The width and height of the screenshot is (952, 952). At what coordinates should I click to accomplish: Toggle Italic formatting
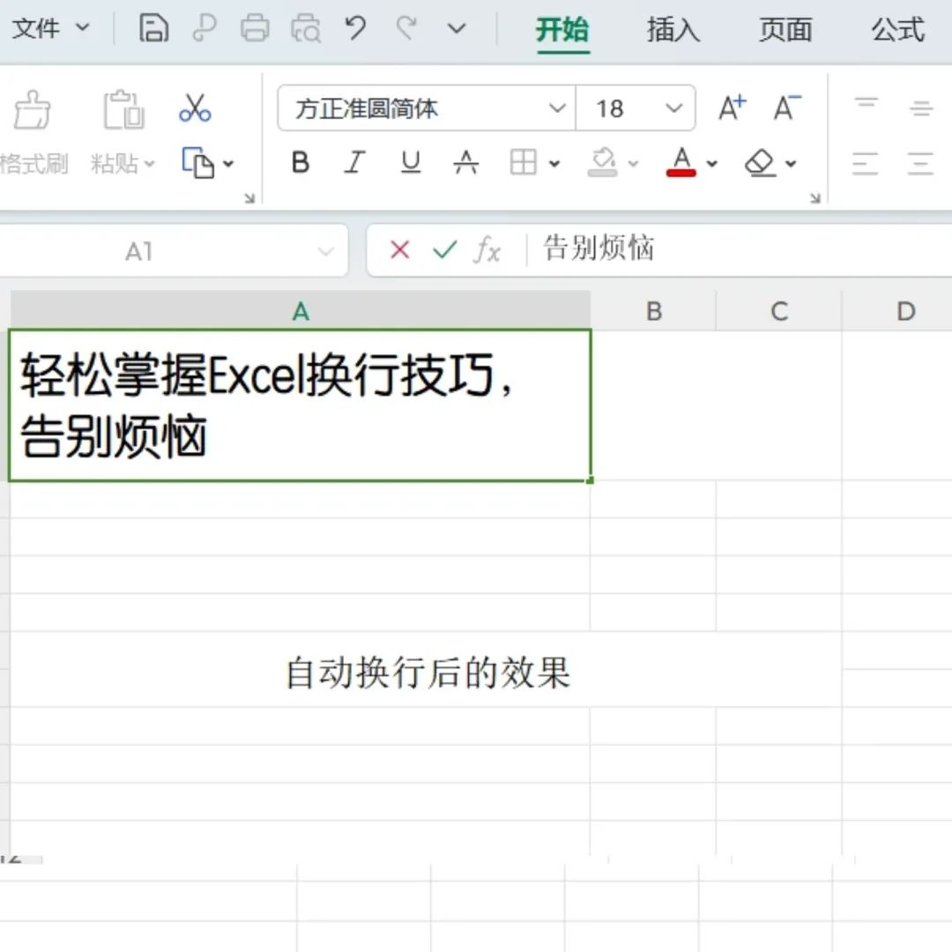(355, 163)
